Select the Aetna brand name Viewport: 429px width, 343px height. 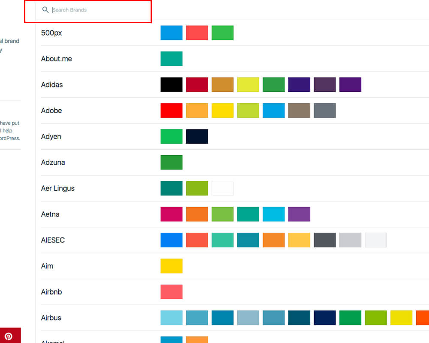click(50, 214)
